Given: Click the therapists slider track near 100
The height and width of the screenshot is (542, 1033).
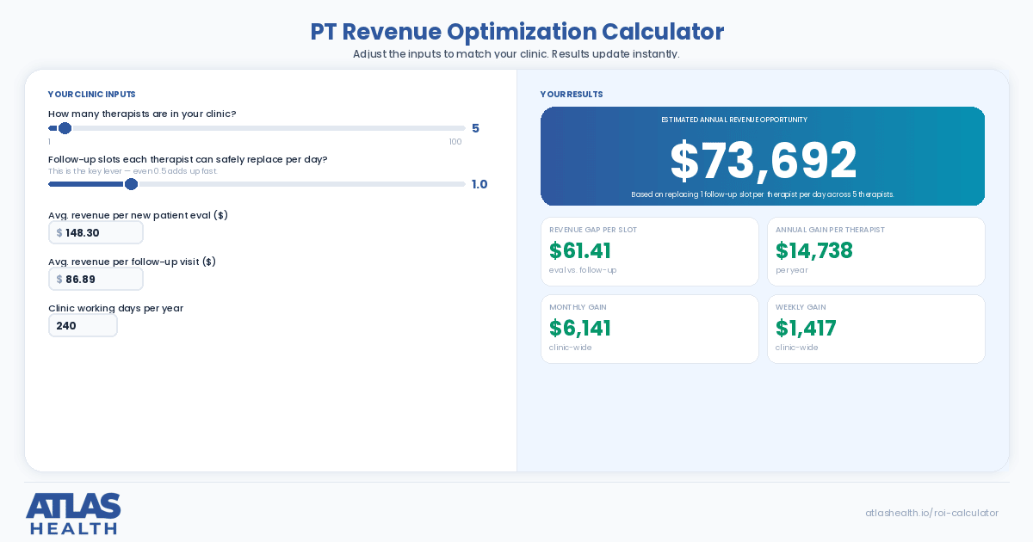Looking at the screenshot, I should [x=461, y=128].
